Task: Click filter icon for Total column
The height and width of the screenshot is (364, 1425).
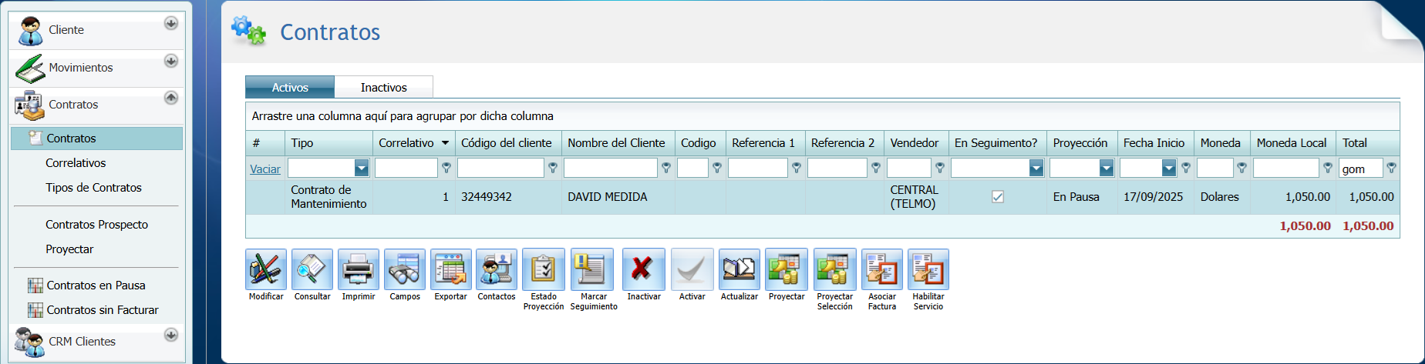Action: pyautogui.click(x=1391, y=168)
